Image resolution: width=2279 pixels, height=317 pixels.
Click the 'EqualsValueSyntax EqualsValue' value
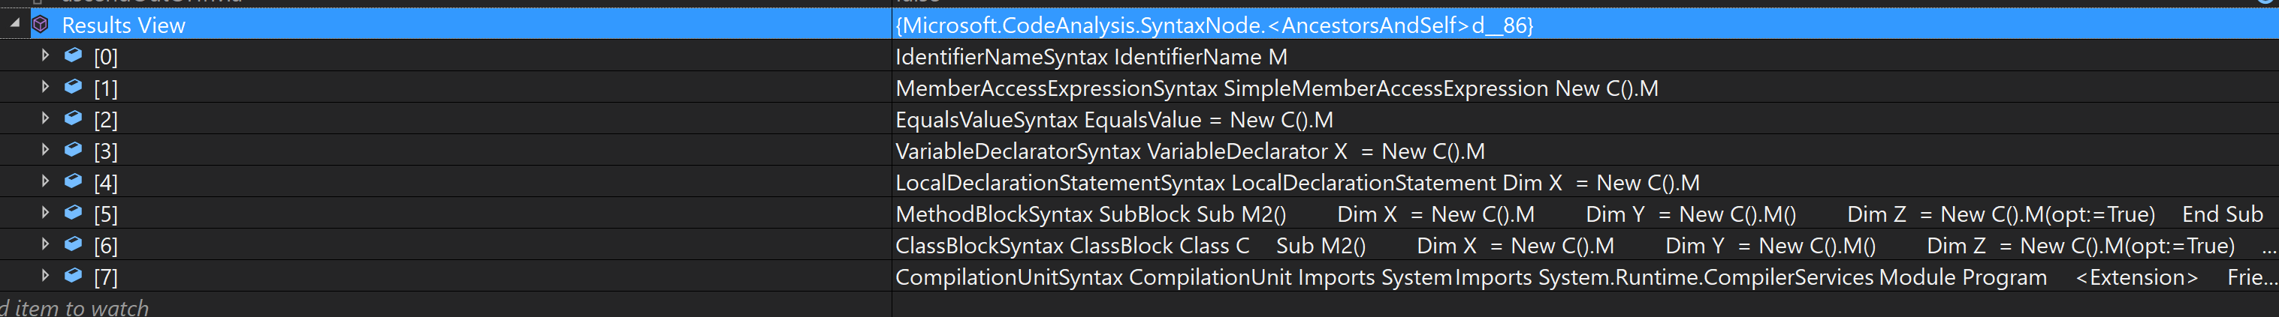(1114, 120)
